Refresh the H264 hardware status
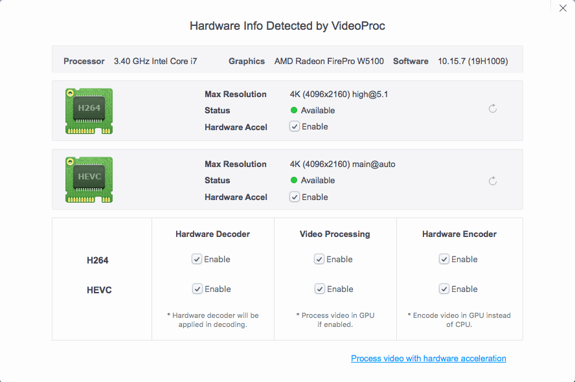The height and width of the screenshot is (382, 575). pyautogui.click(x=493, y=109)
